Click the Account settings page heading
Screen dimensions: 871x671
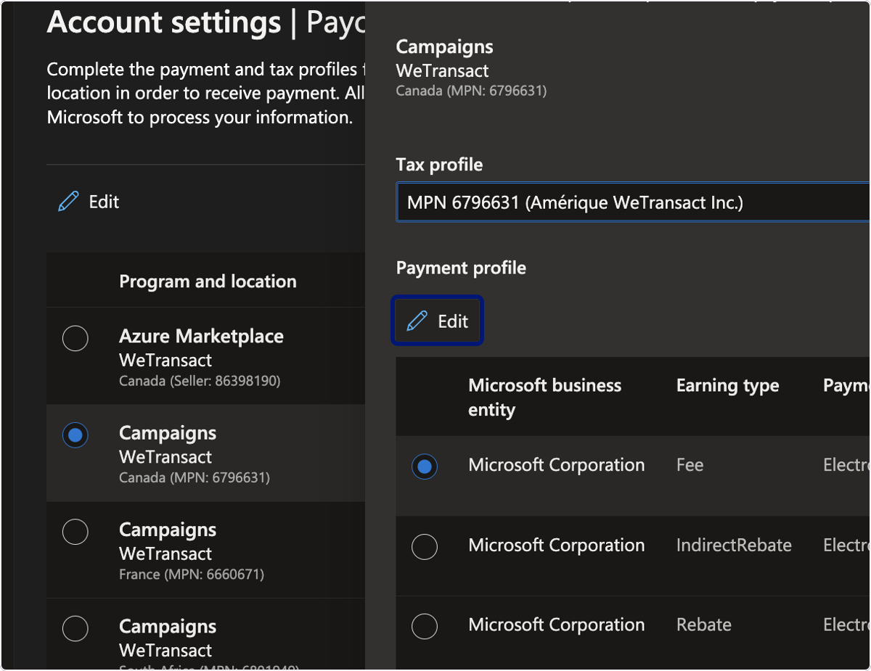click(163, 22)
